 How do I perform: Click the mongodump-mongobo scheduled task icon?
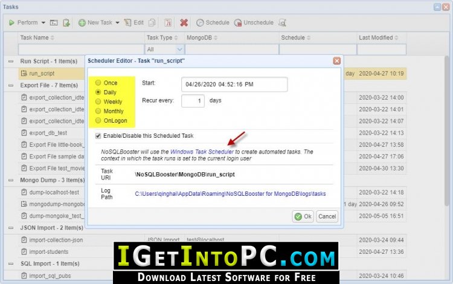pos(24,204)
